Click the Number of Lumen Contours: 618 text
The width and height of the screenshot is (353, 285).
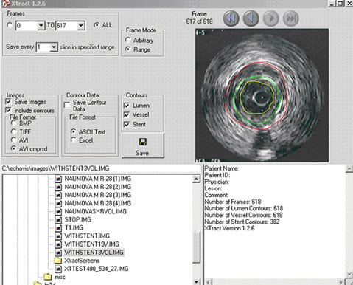244,208
